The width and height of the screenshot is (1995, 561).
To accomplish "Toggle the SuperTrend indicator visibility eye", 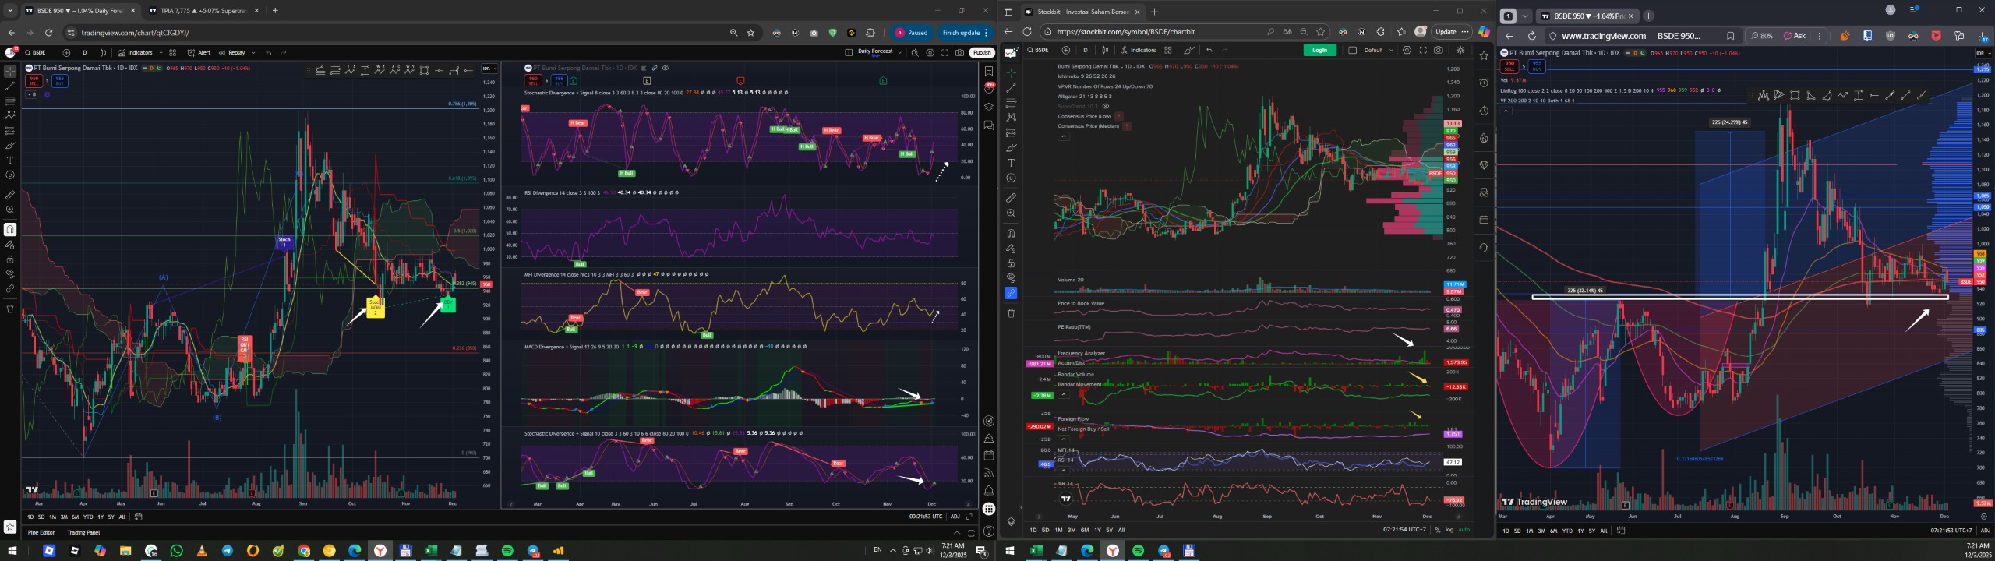I will (1105, 106).
